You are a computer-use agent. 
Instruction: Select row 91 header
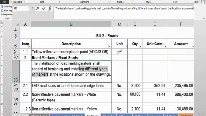[x=16, y=52]
